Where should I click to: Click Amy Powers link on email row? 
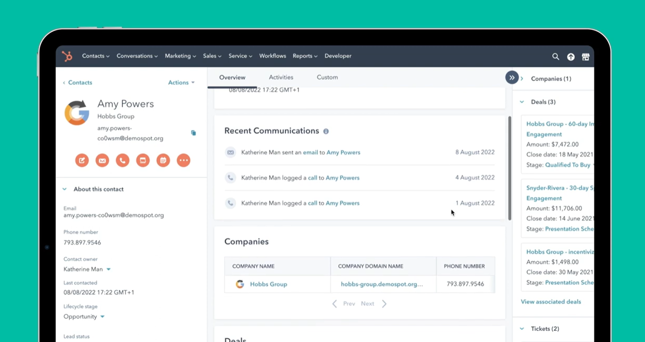343,152
